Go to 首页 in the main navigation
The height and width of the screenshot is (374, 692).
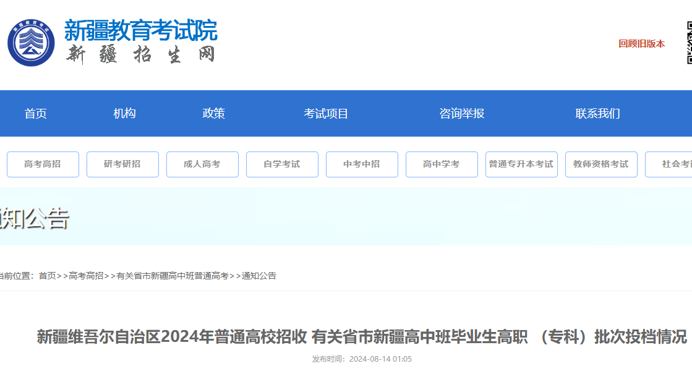35,113
